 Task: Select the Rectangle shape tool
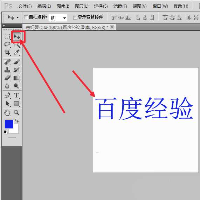pos(16,103)
